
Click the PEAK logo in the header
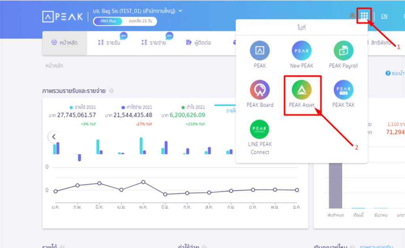pos(62,17)
